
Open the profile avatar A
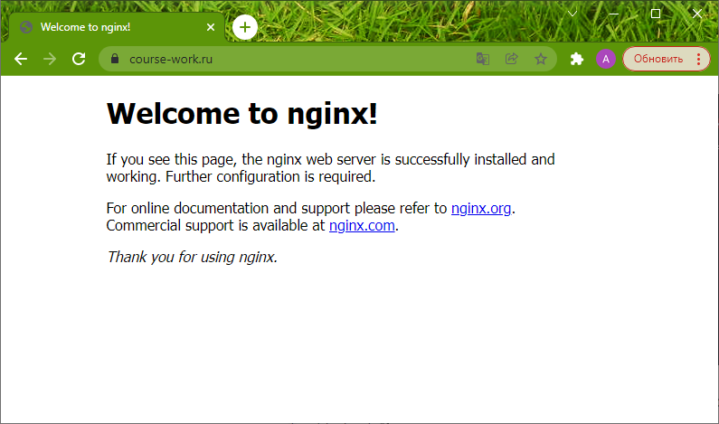click(606, 59)
